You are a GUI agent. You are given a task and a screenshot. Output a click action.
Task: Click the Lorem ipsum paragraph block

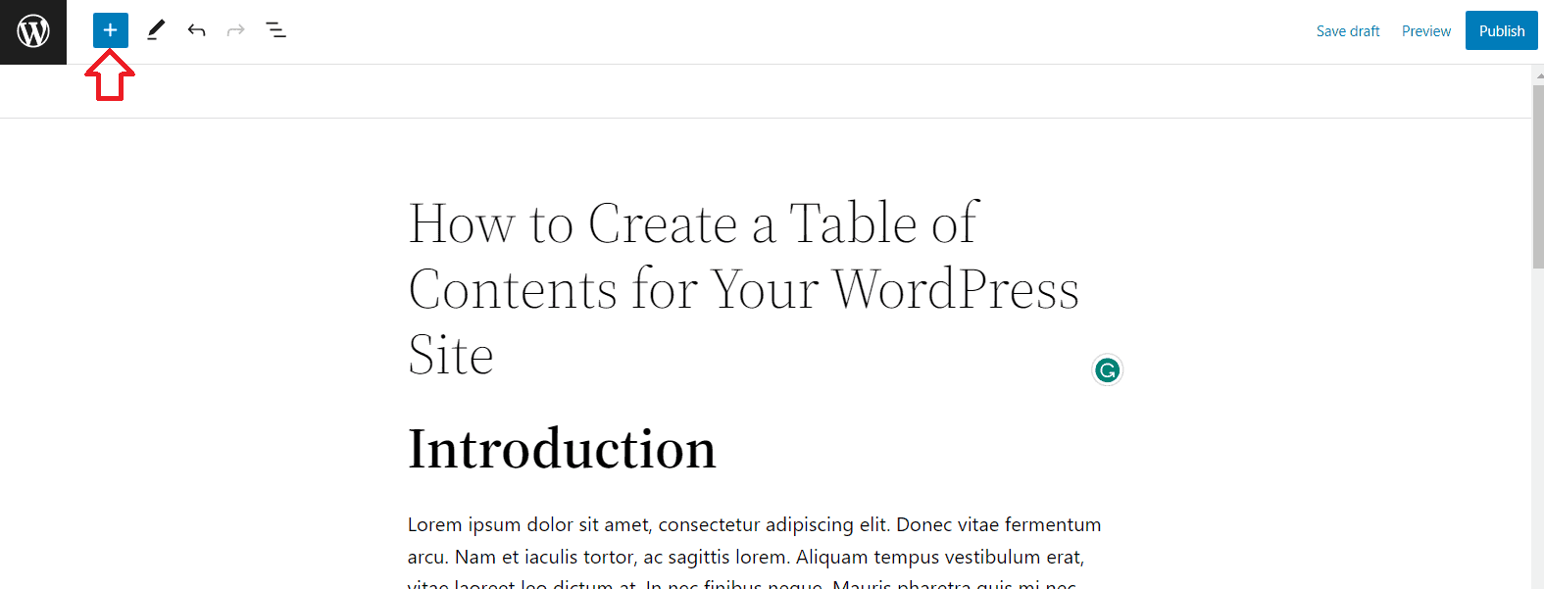[x=755, y=551]
